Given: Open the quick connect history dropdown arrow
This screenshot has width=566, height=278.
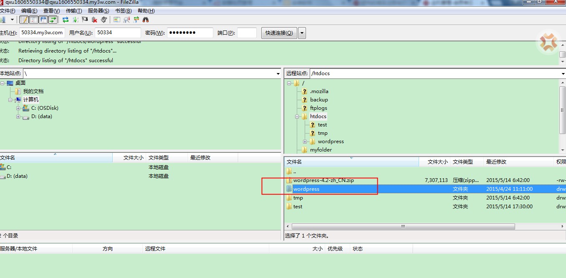Looking at the screenshot, I should point(302,33).
